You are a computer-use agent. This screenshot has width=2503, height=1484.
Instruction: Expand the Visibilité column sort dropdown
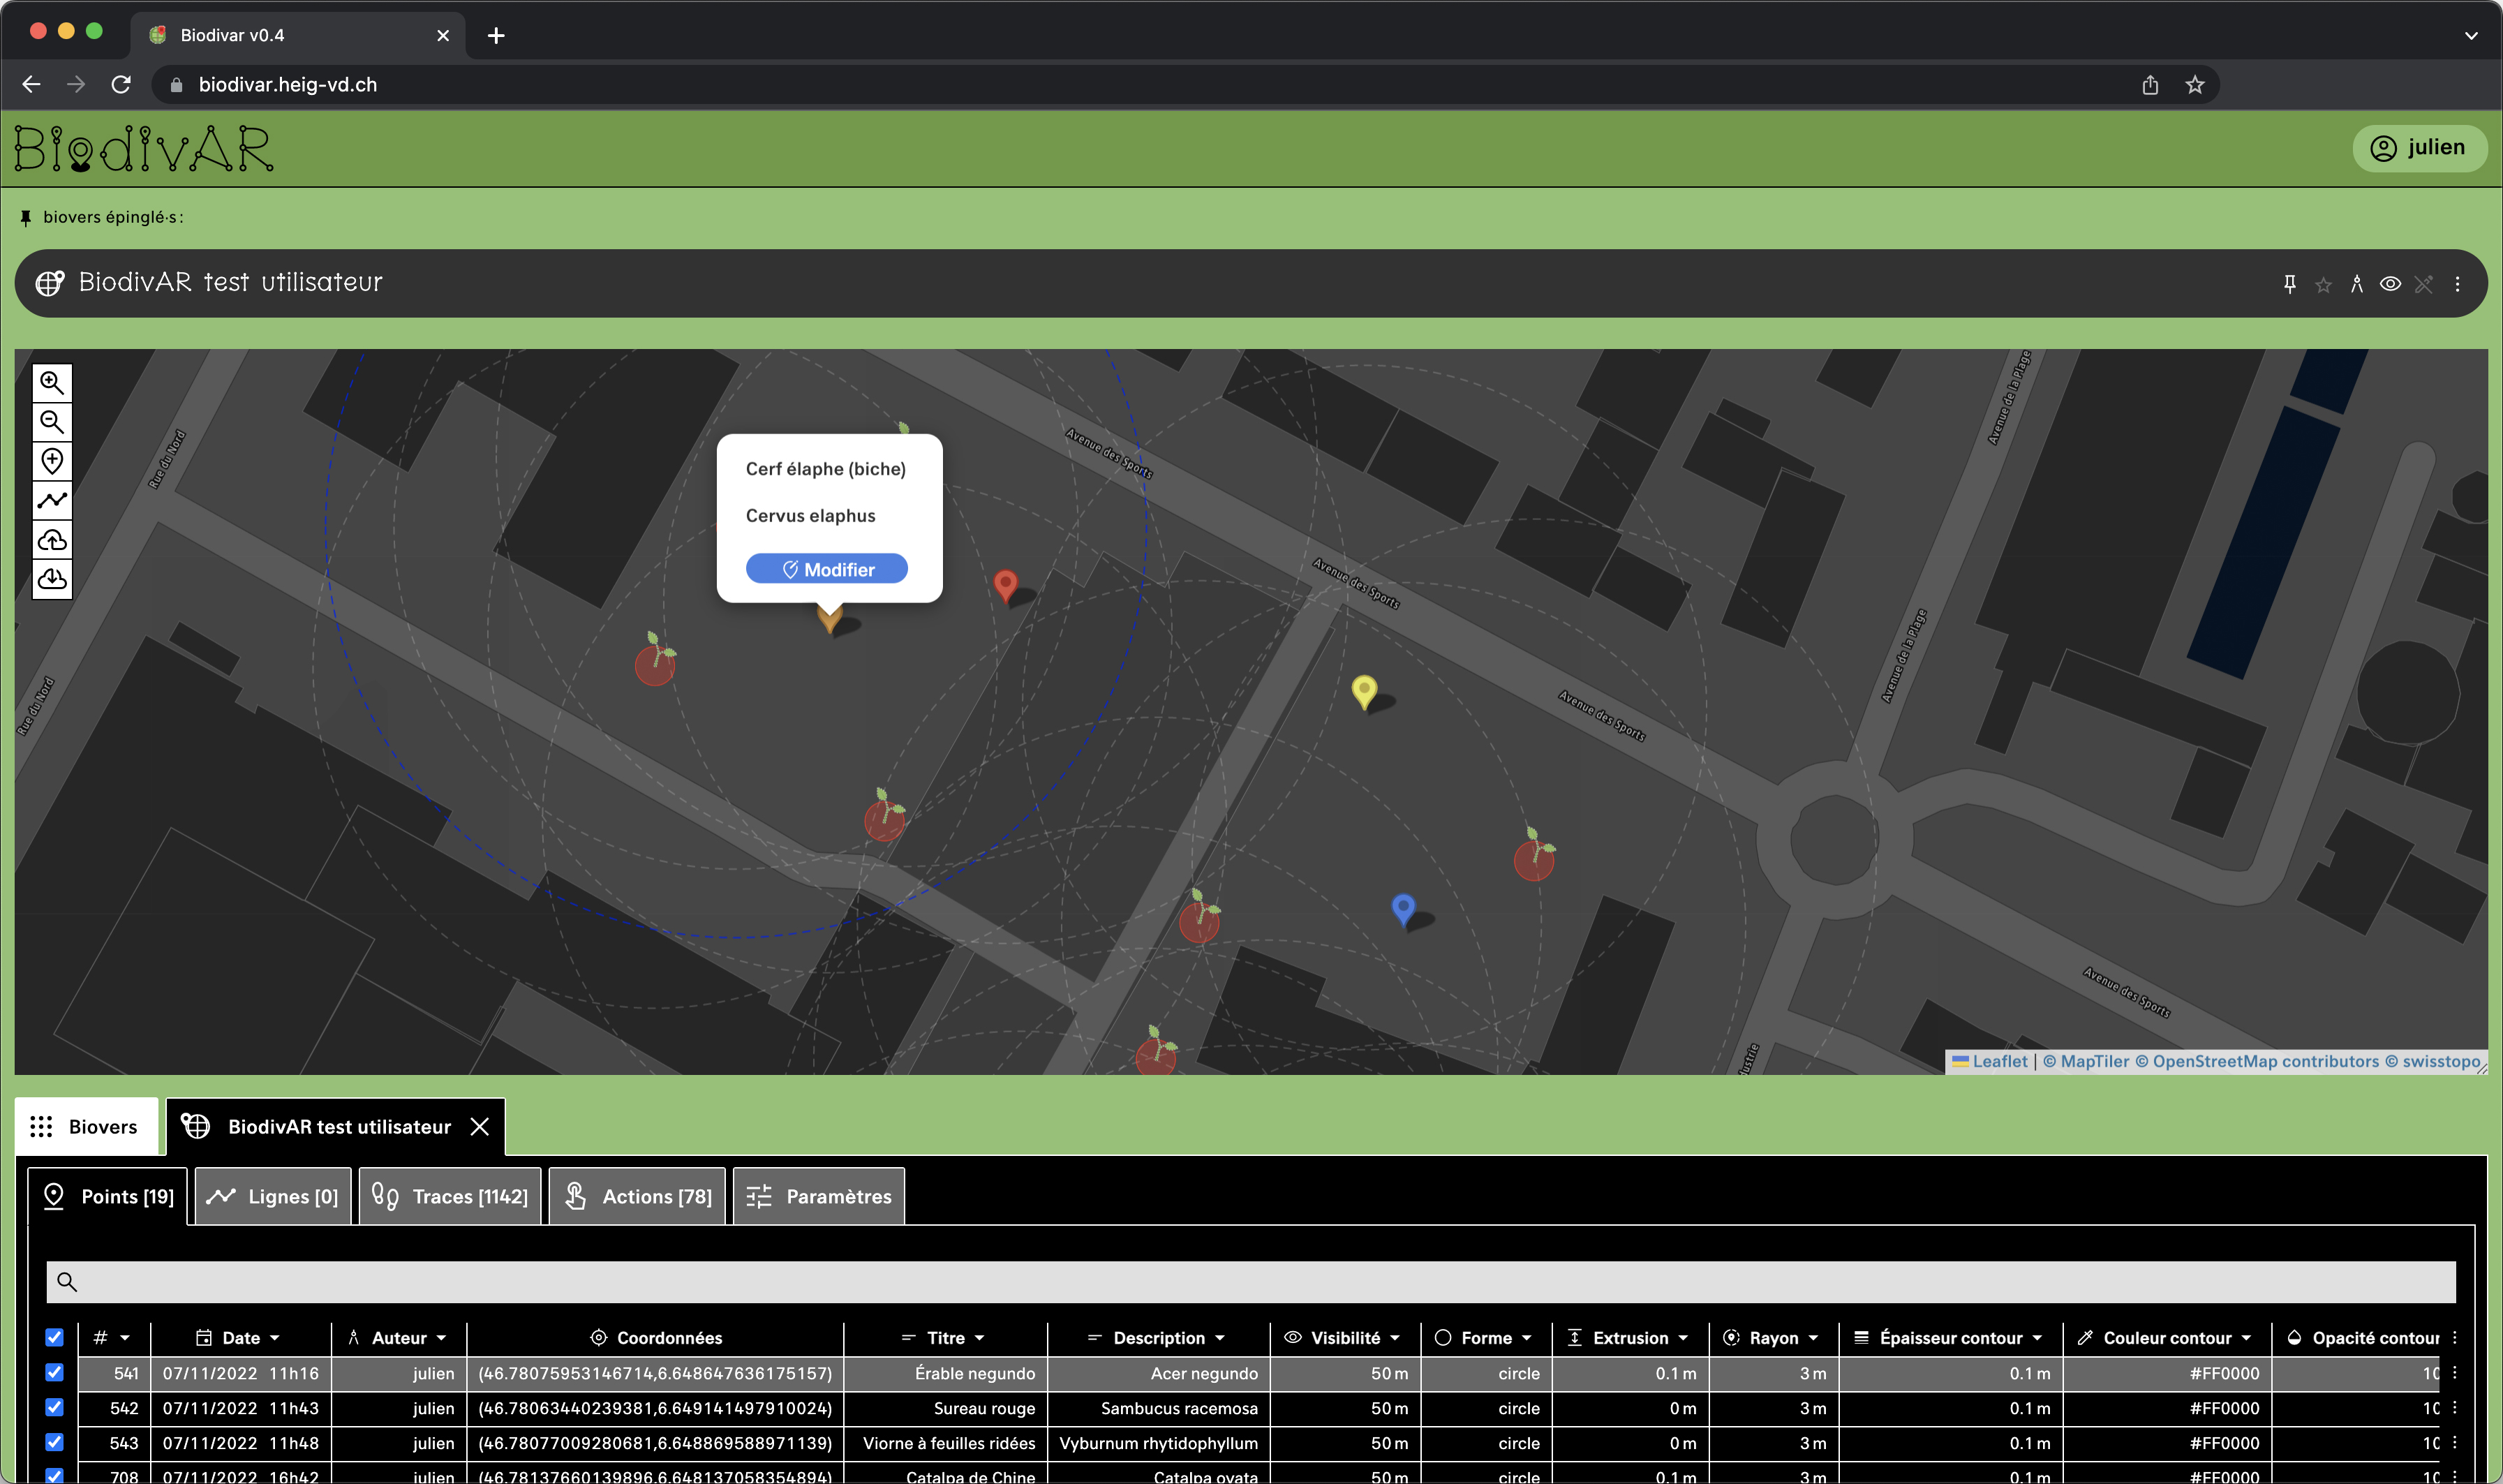point(1395,1338)
